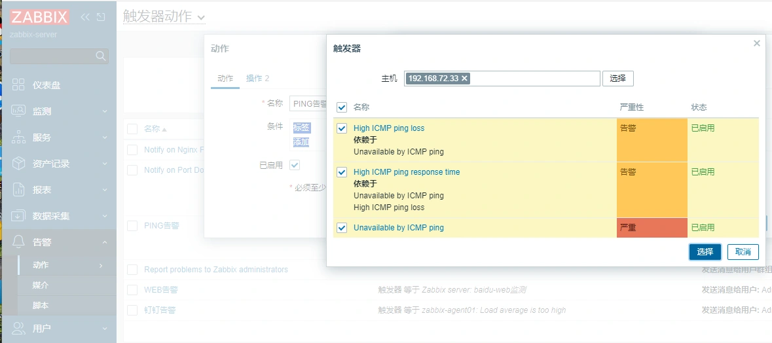Expand the 数据采集 menu section
The image size is (772, 343).
click(104, 216)
